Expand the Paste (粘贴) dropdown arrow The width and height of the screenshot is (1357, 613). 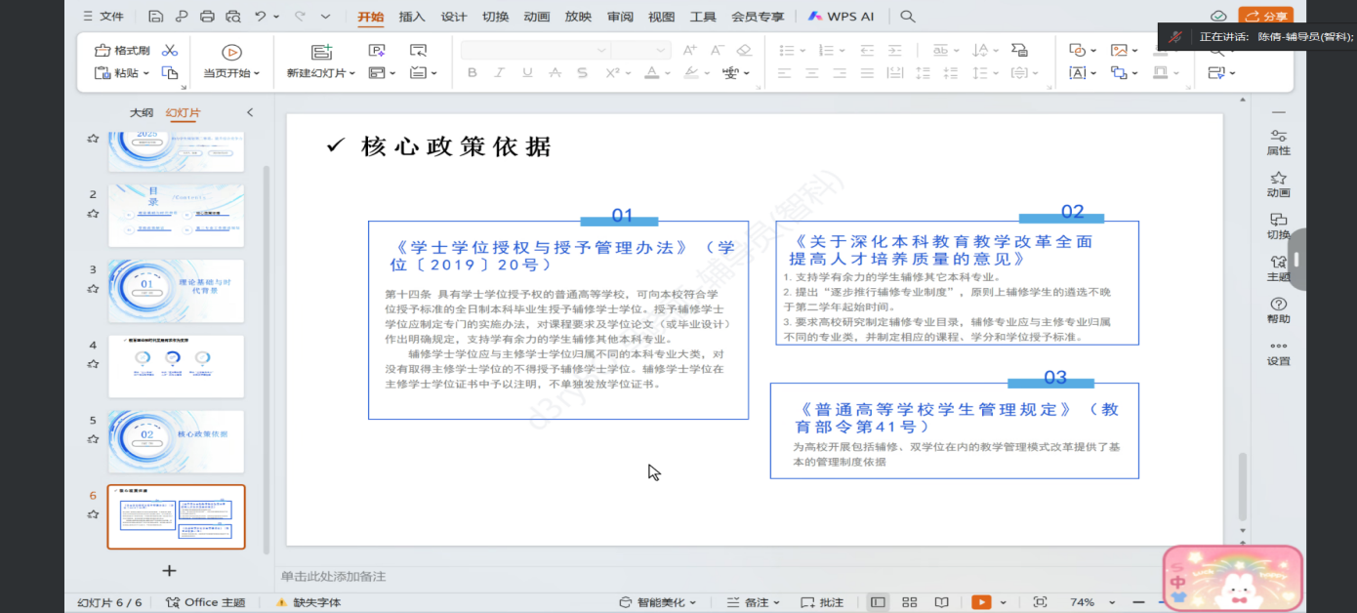(x=146, y=73)
